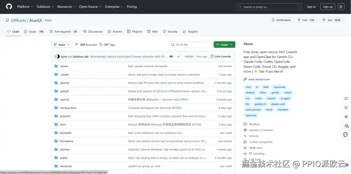
Task: Open the Platform dropdown menu
Action: click(x=25, y=7)
